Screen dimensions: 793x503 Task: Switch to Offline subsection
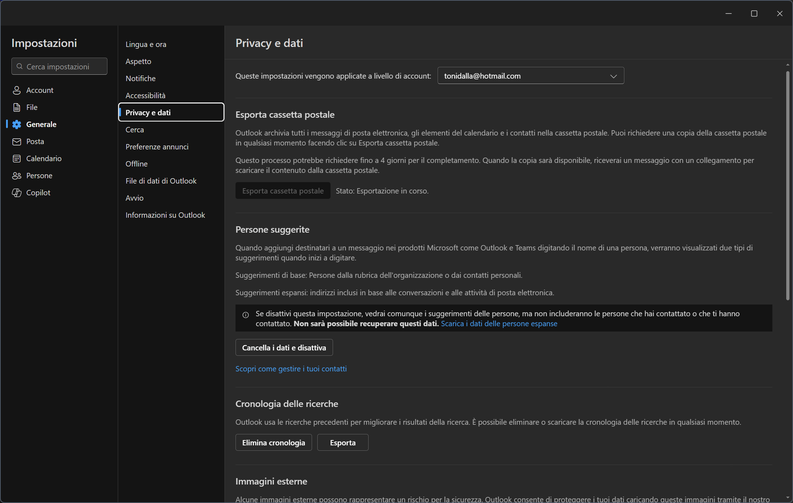click(x=171, y=164)
